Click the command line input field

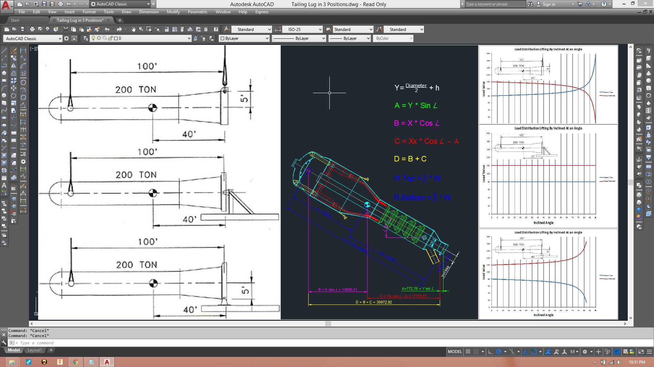(327, 343)
